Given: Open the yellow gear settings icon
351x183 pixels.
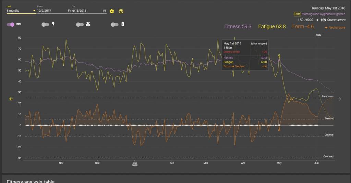Looking at the screenshot, I should 112,11.
